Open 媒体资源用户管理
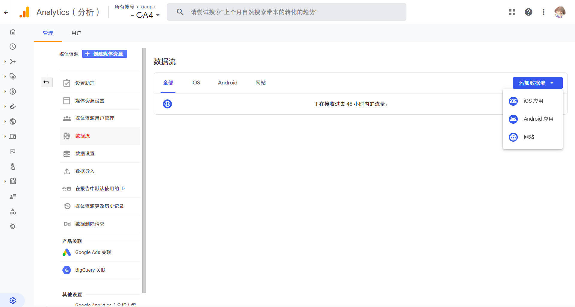 (x=100, y=118)
